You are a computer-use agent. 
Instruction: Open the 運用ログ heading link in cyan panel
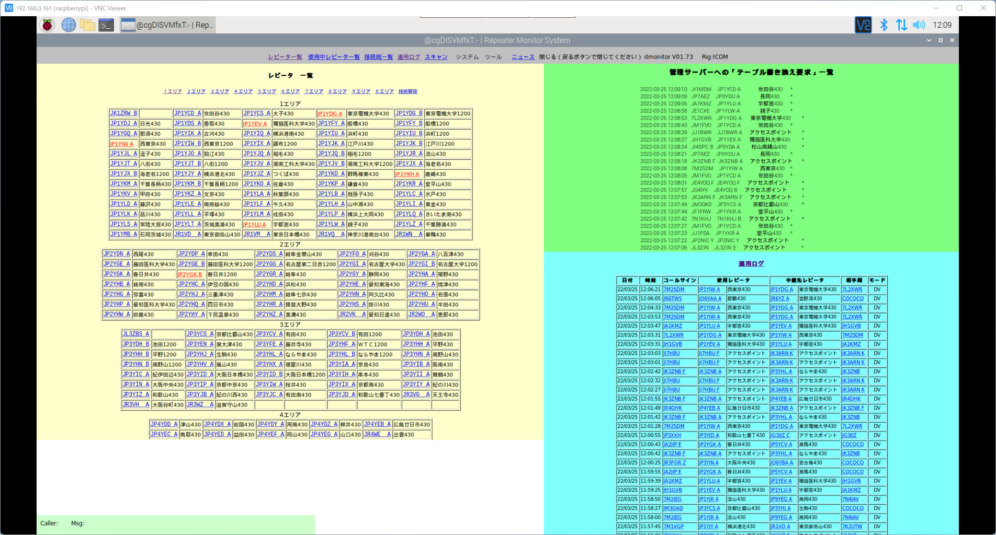pos(751,264)
